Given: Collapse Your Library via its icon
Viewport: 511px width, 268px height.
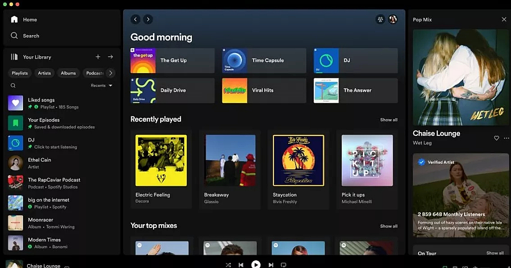Looking at the screenshot, I should (14, 57).
